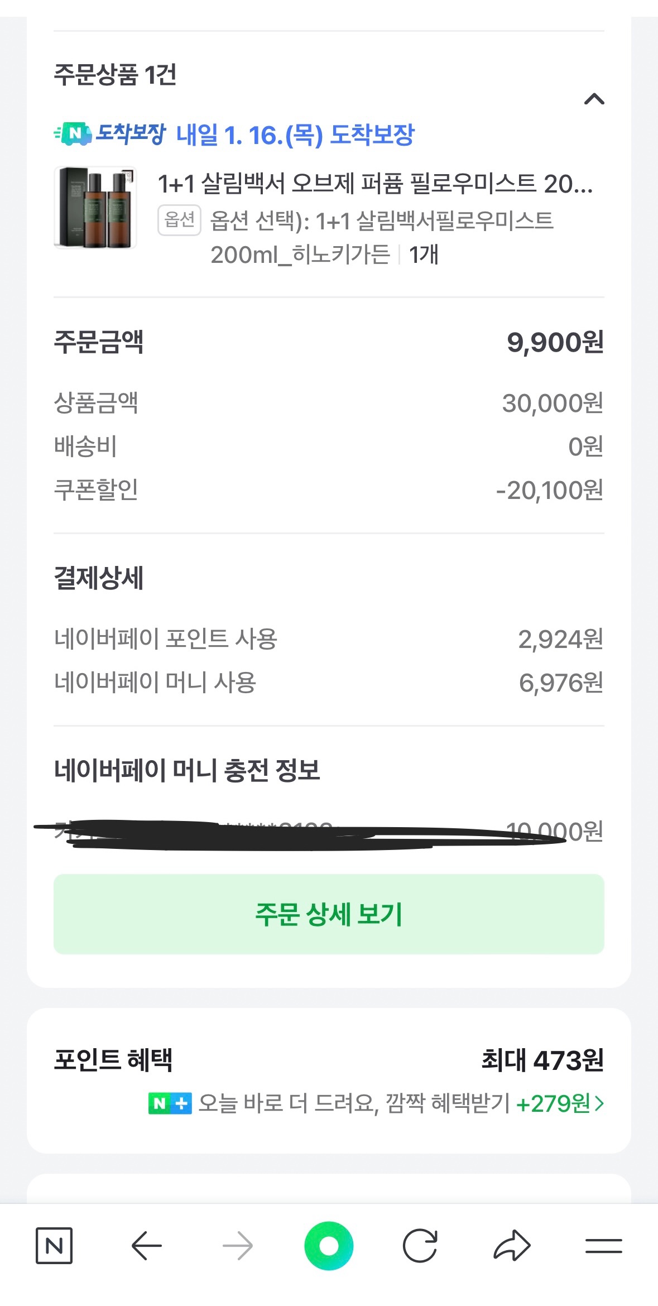This screenshot has width=658, height=1306.
Task: Reload the page with refresh icon
Action: [x=420, y=1245]
